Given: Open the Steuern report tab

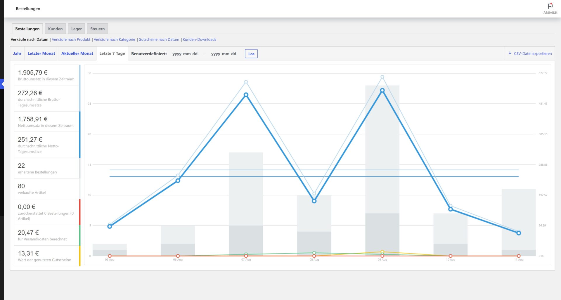Looking at the screenshot, I should click(x=97, y=29).
